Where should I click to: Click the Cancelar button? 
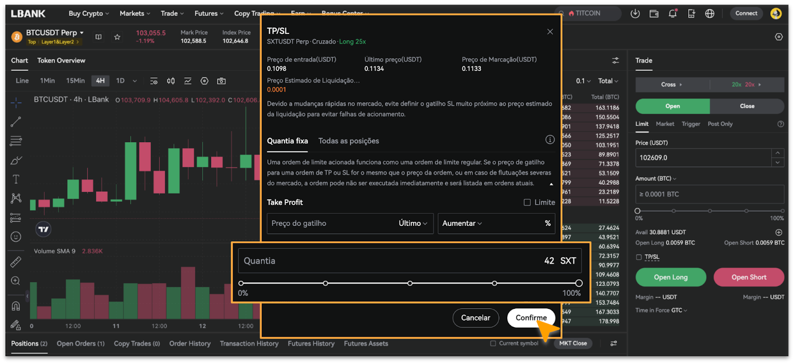point(476,318)
